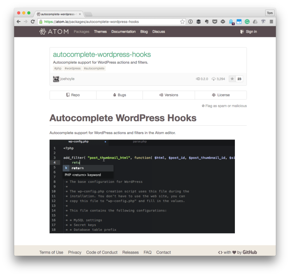Open the Documentation nav item

click(x=123, y=31)
